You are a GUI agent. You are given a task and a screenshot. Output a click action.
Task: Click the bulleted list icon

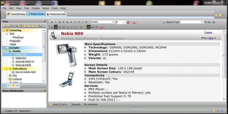[x=68, y=27]
